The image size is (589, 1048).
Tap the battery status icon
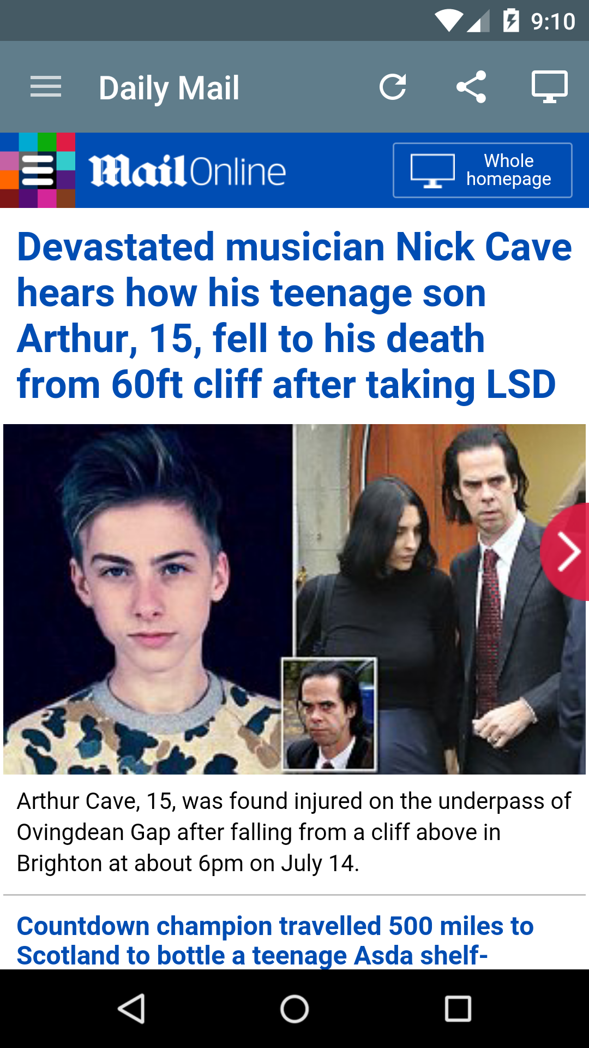[511, 21]
